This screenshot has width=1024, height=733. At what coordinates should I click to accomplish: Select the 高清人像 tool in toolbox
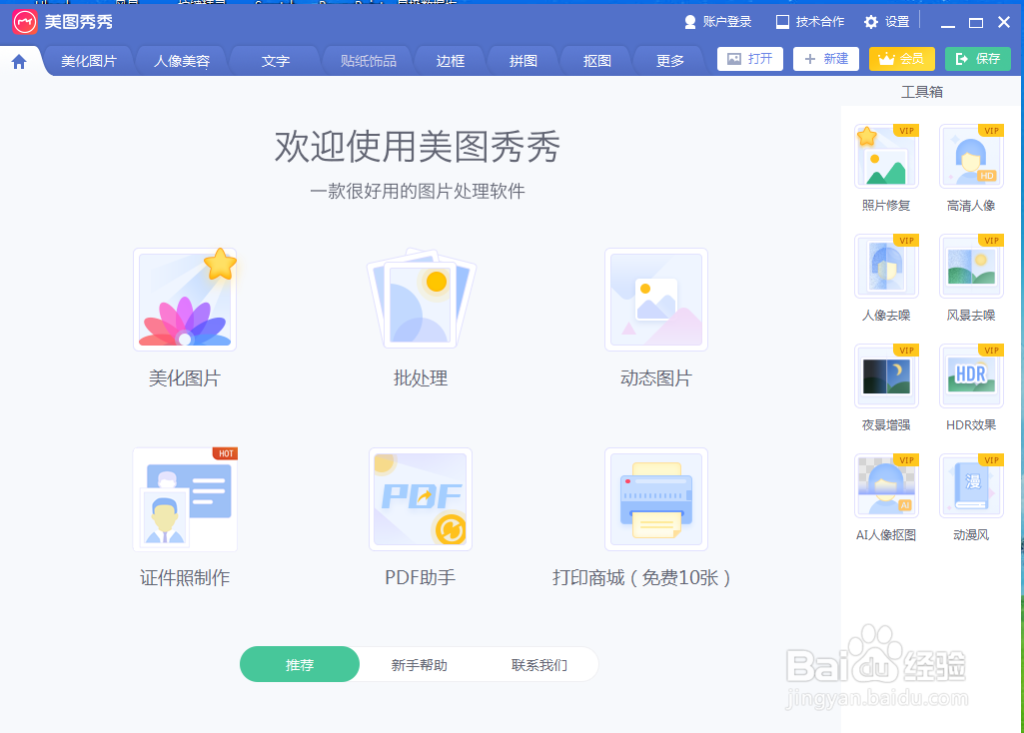coord(971,157)
